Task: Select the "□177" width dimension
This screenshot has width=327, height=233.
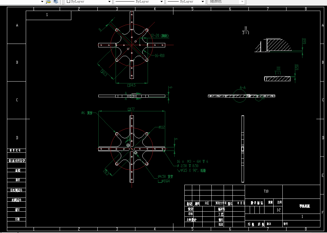Action: 131,109
